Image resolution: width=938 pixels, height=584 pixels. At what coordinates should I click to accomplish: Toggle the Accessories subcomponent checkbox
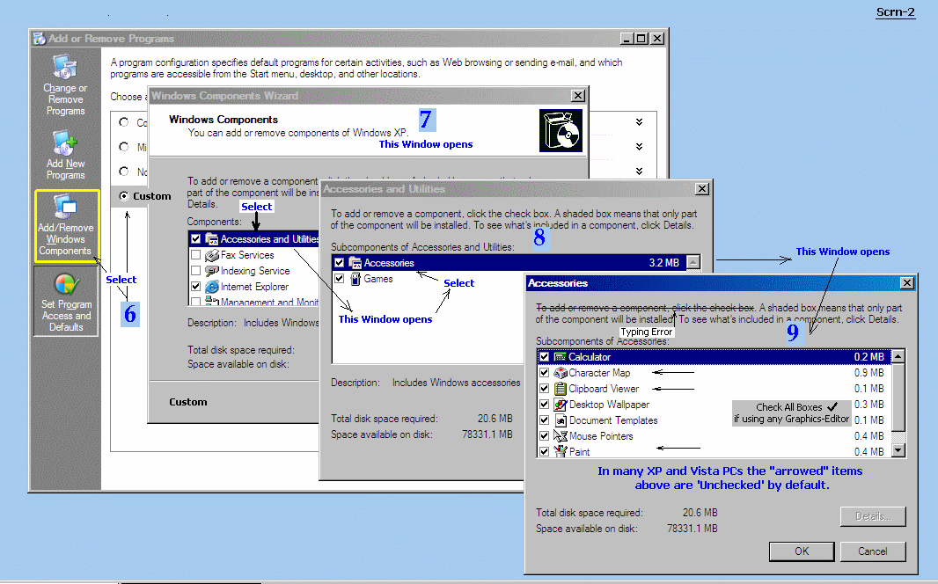[x=339, y=263]
